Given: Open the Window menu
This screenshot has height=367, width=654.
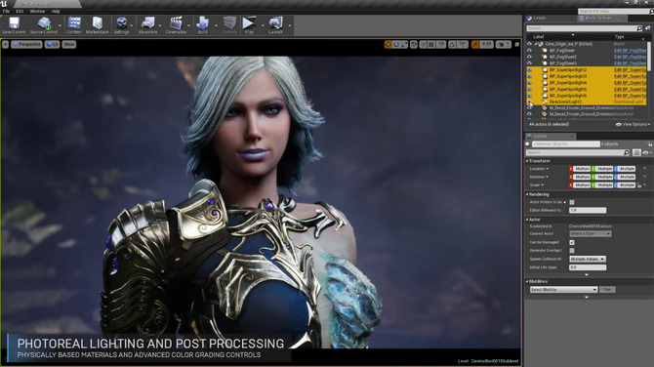Looking at the screenshot, I should coord(37,12).
